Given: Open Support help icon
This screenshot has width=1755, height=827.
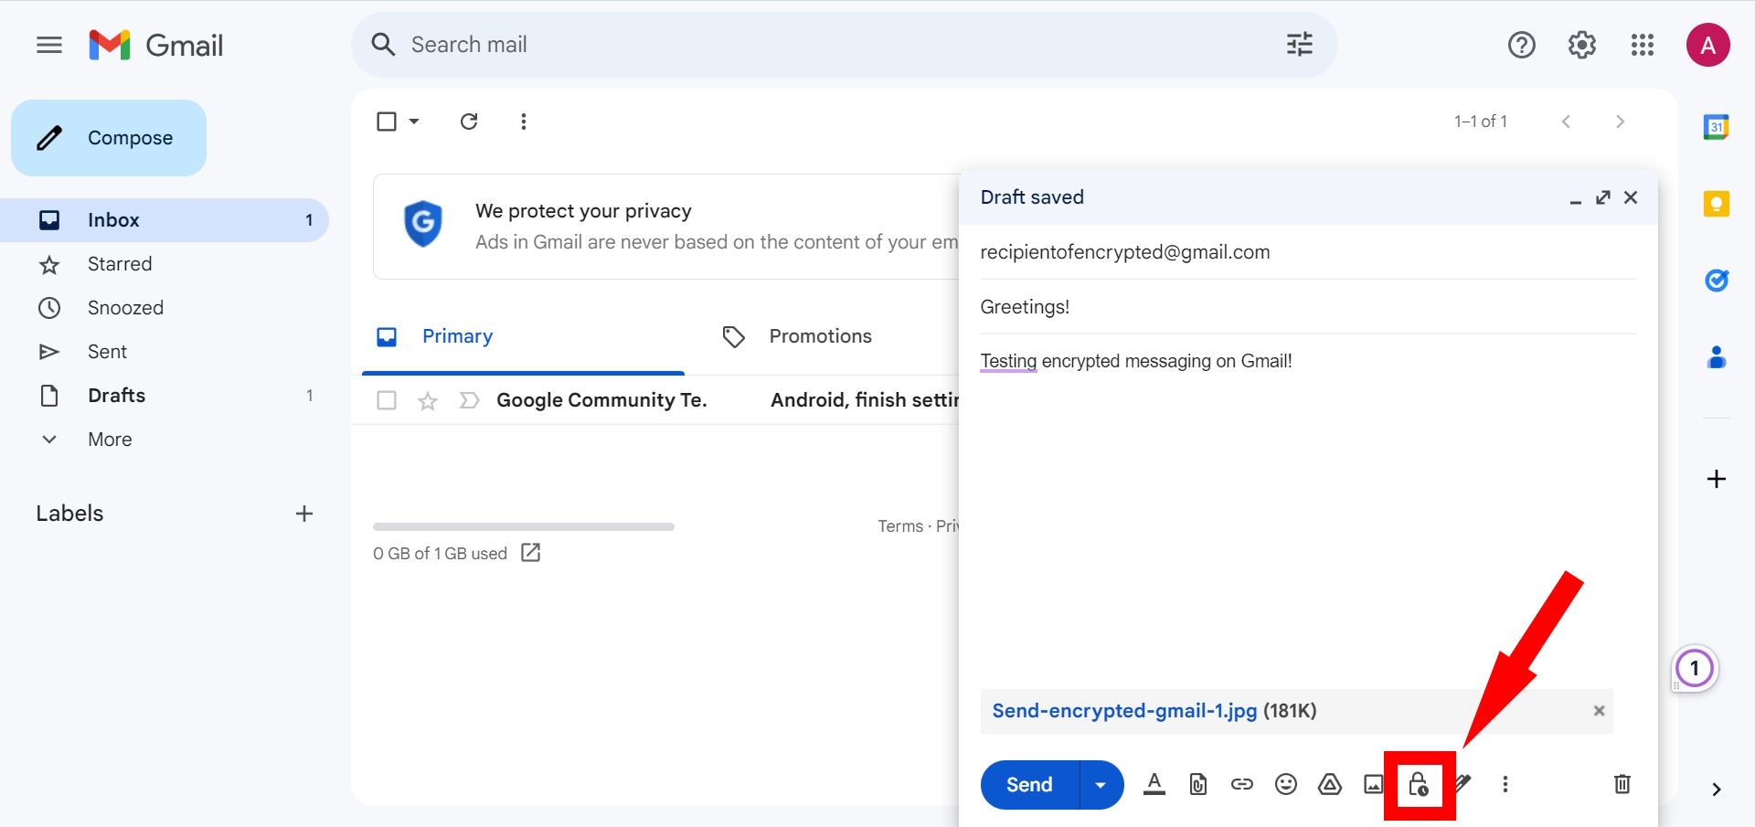Looking at the screenshot, I should coord(1521,45).
